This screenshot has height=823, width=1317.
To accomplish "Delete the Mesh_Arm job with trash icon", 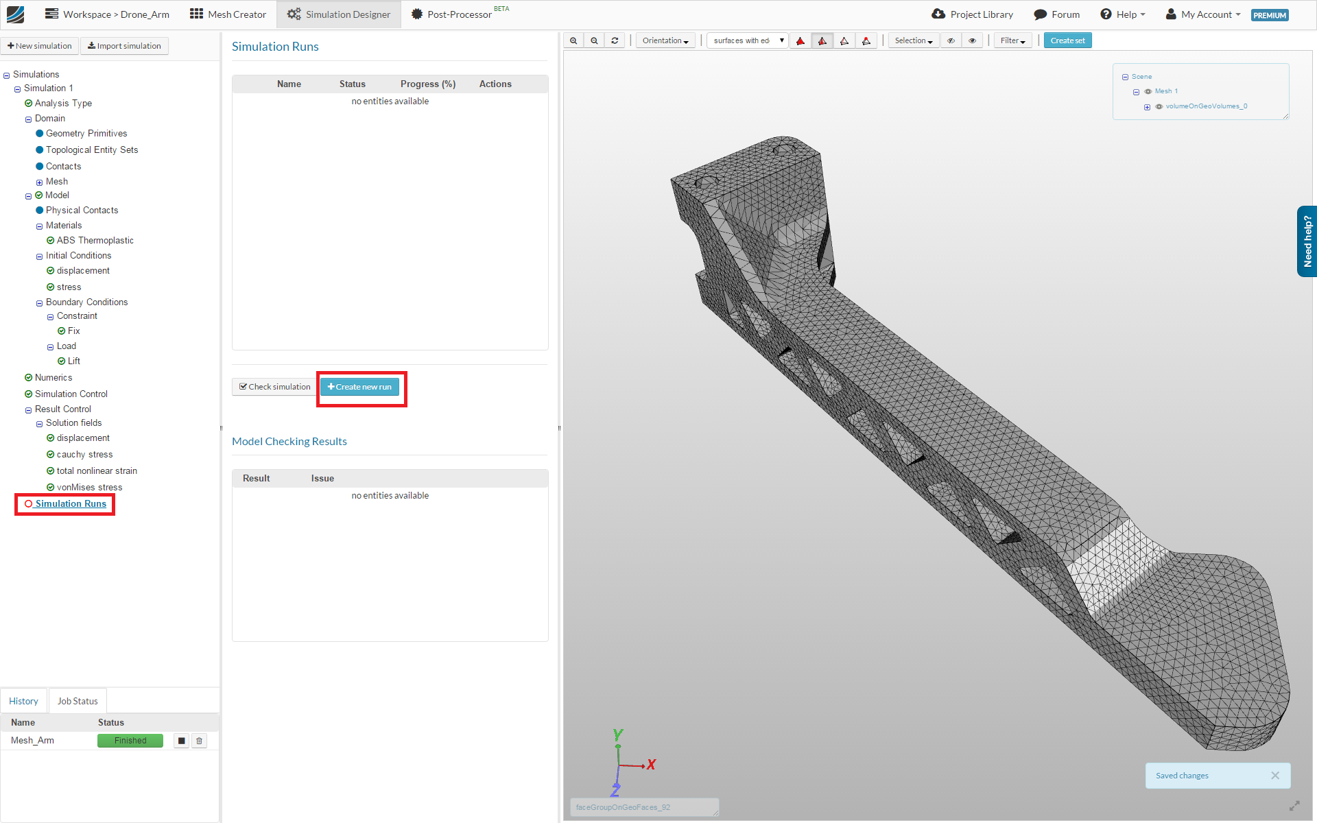I will click(x=199, y=741).
